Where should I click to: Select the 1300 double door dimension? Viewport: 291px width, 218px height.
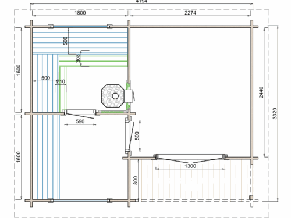[190, 166]
